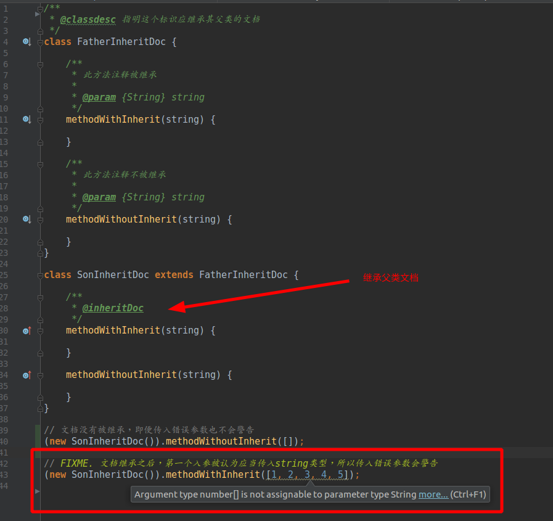Click the @param tag on line 18
Image resolution: width=553 pixels, height=521 pixels.
[99, 197]
